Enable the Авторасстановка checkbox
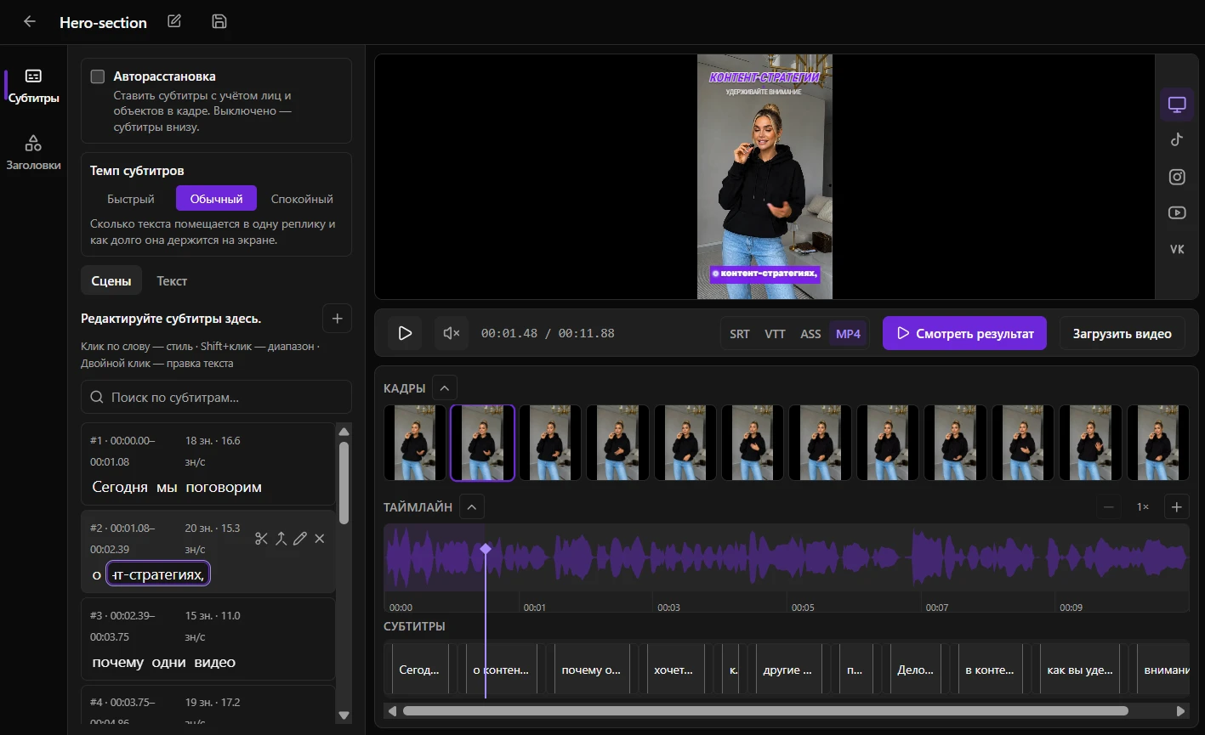This screenshot has width=1205, height=735. pyautogui.click(x=98, y=76)
